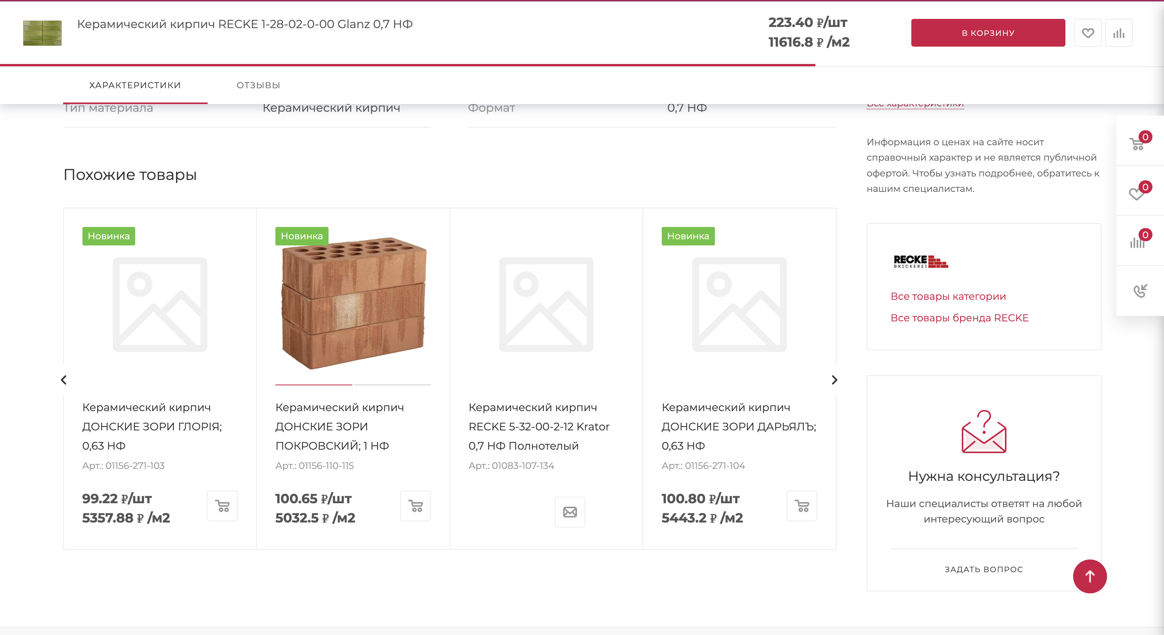Open the comparison list in right sidebar
The image size is (1164, 635).
[1138, 242]
